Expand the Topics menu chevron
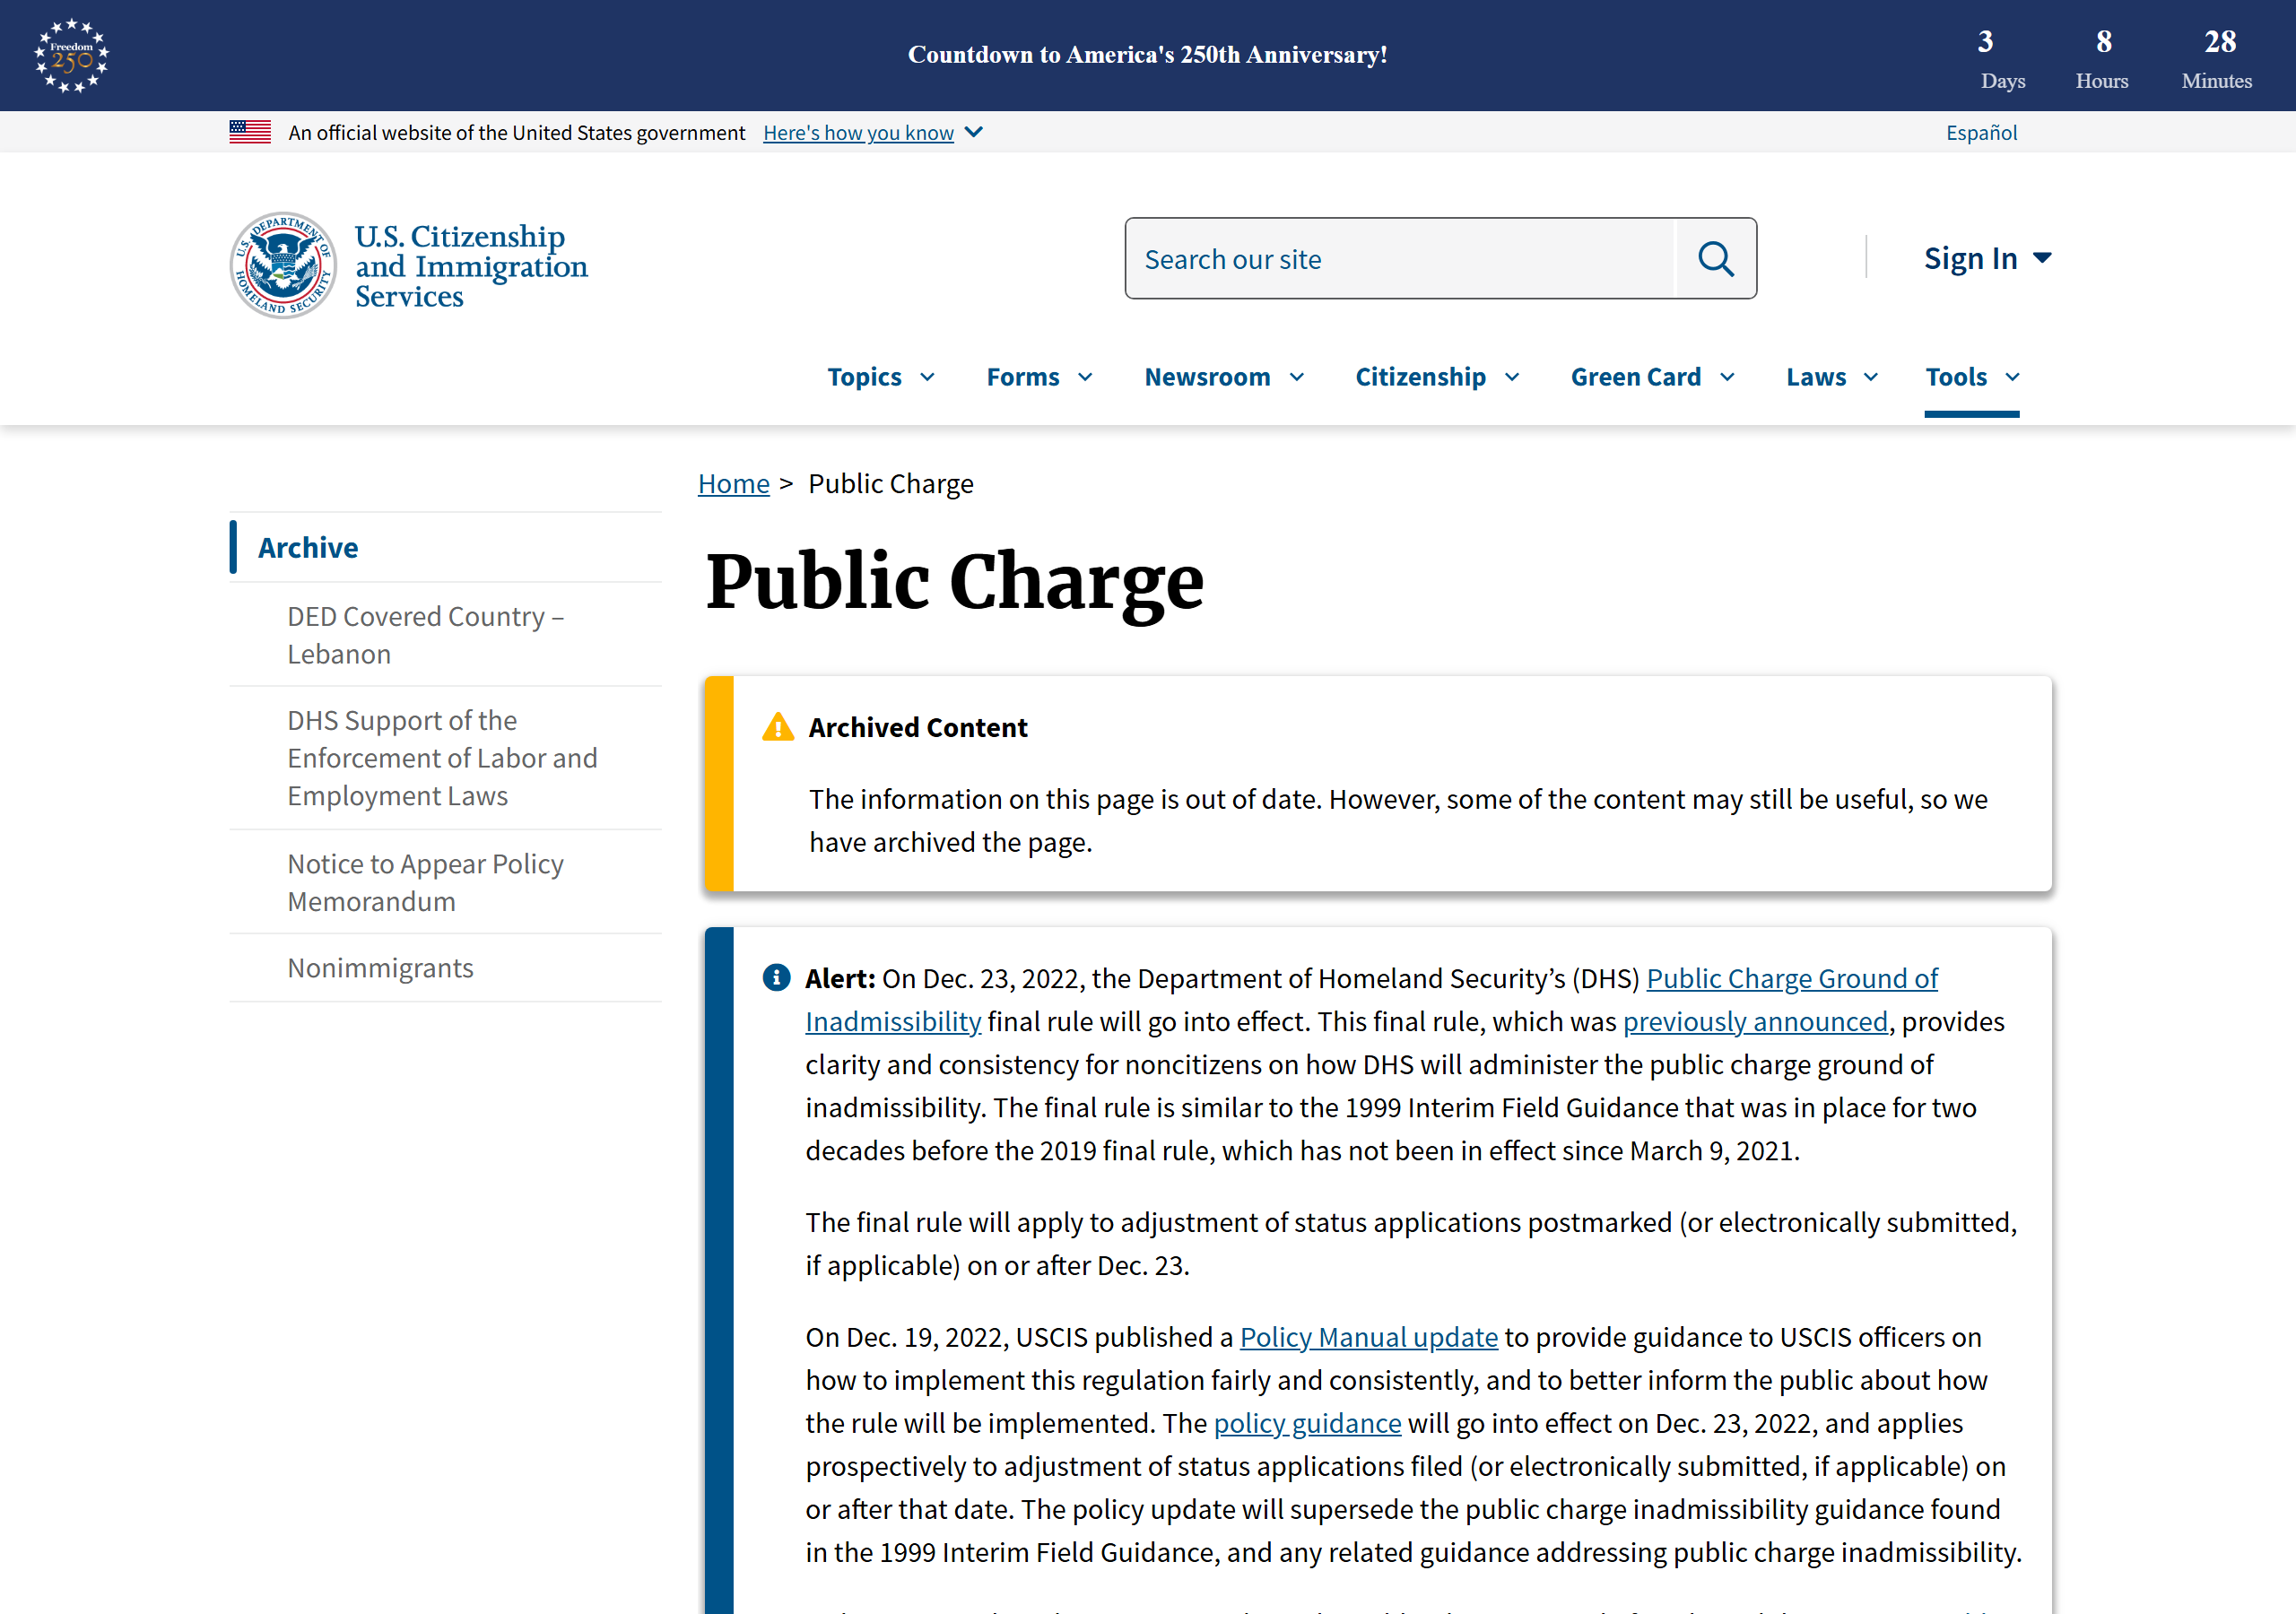The image size is (2296, 1614). [x=927, y=377]
